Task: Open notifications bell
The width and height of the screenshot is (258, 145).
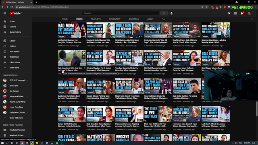Action: (242, 13)
